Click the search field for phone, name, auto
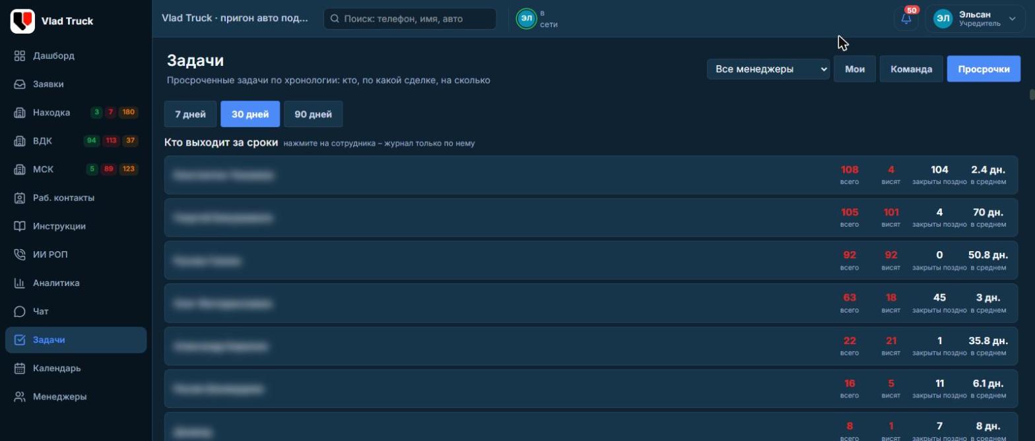 (x=410, y=19)
